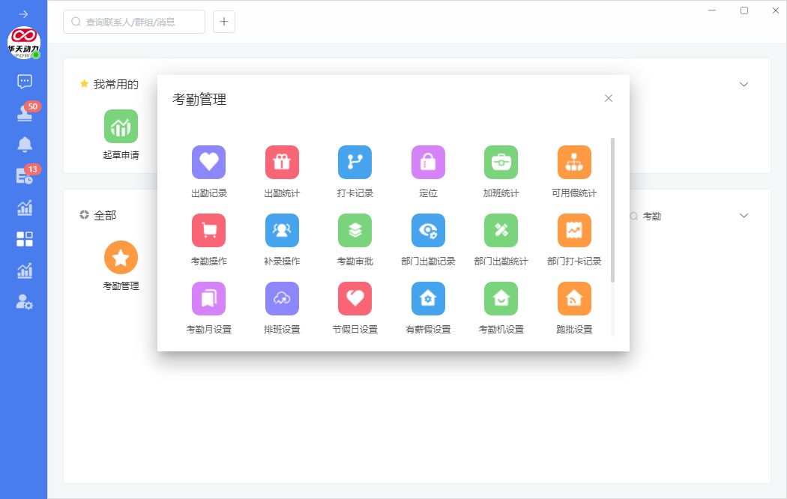
Task: Collapse the 全部 section chevron
Action: (x=744, y=215)
